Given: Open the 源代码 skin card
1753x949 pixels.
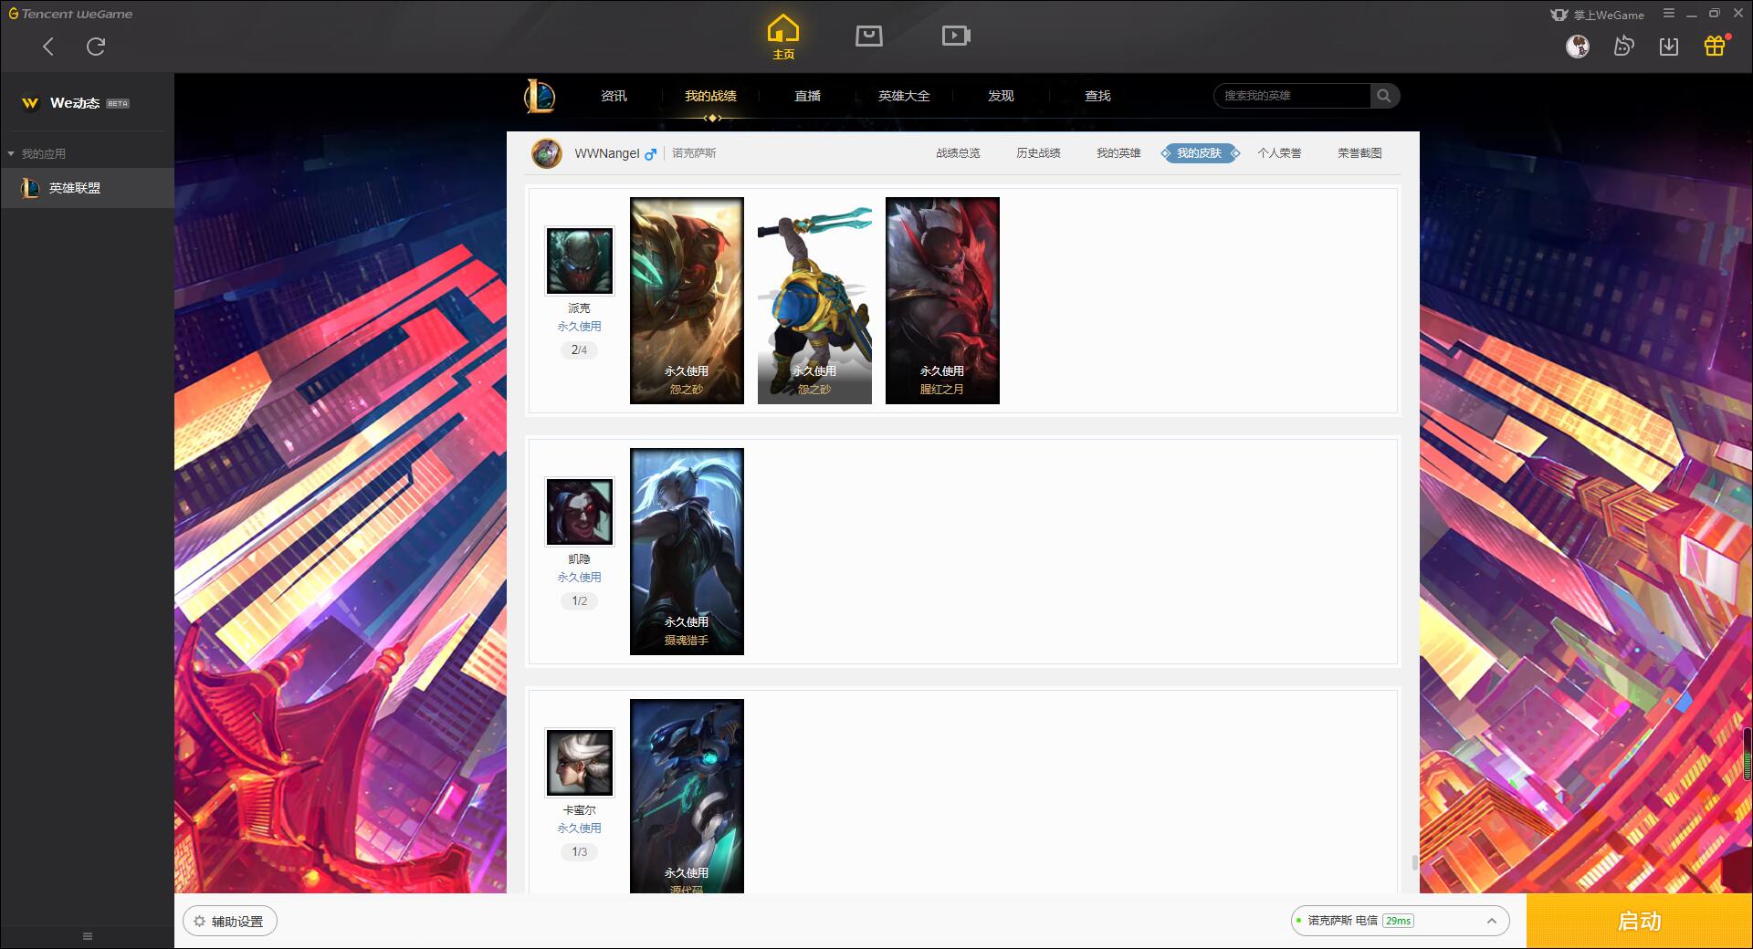Looking at the screenshot, I should [687, 796].
